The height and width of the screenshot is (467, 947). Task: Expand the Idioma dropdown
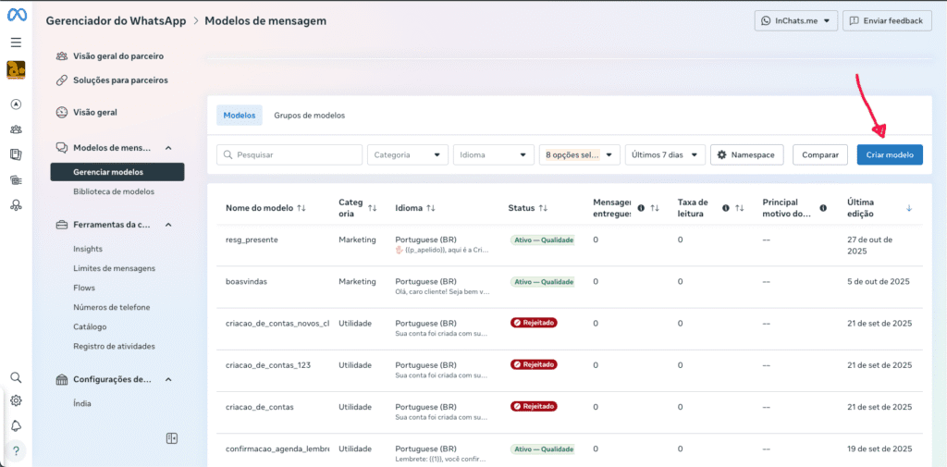tap(494, 155)
